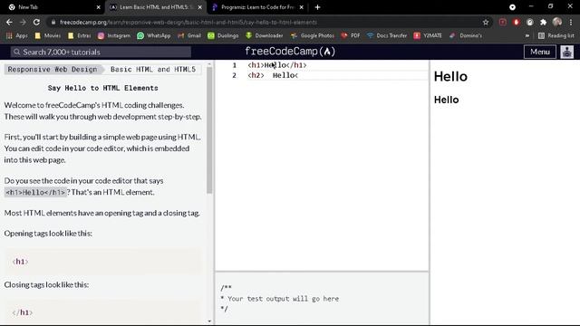The width and height of the screenshot is (580, 326).
Task: Click the test output console area
Action: point(322,298)
